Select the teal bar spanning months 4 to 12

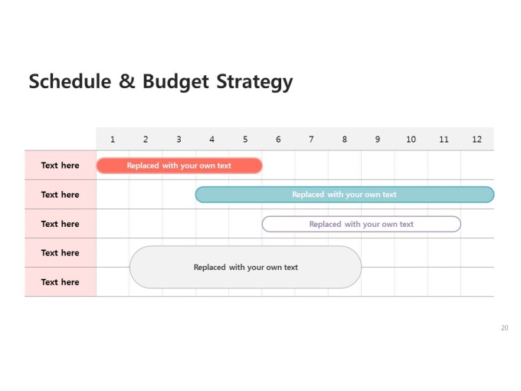tap(345, 195)
